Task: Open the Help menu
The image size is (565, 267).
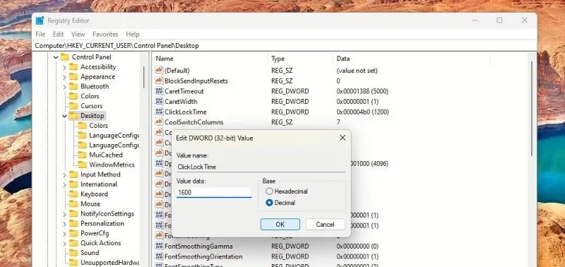Action: tap(133, 34)
